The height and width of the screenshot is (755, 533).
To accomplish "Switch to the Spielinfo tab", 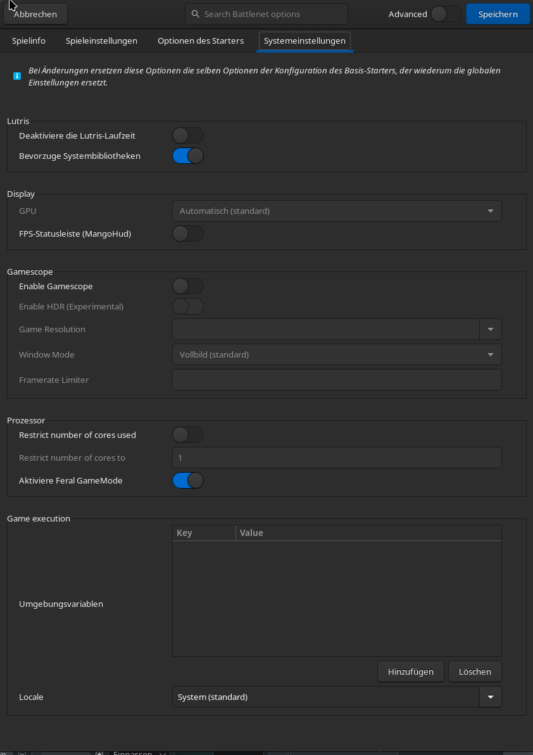I will (29, 41).
